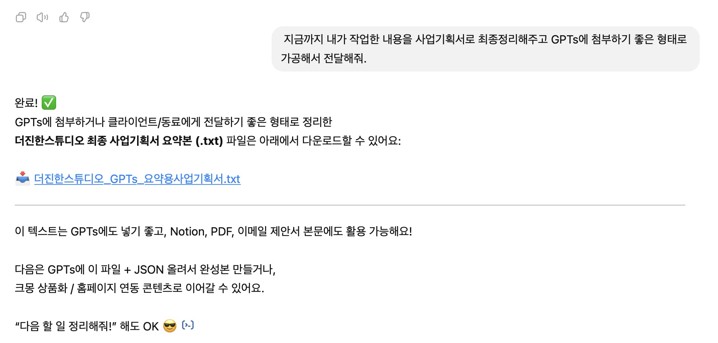Click the '가공해서 전달해줘.' line in user message
The image size is (718, 343).
(x=323, y=58)
